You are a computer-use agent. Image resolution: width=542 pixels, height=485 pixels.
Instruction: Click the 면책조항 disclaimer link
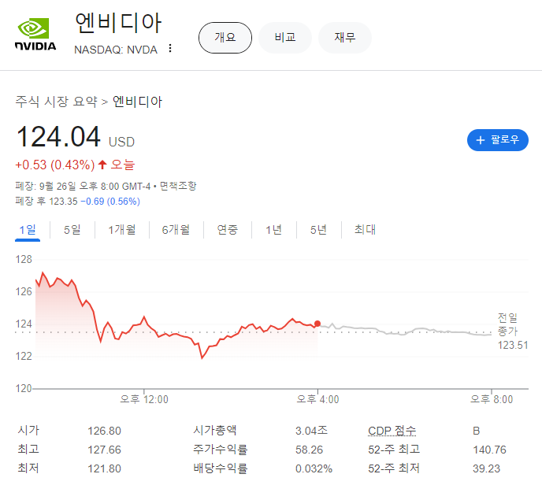[x=178, y=186]
